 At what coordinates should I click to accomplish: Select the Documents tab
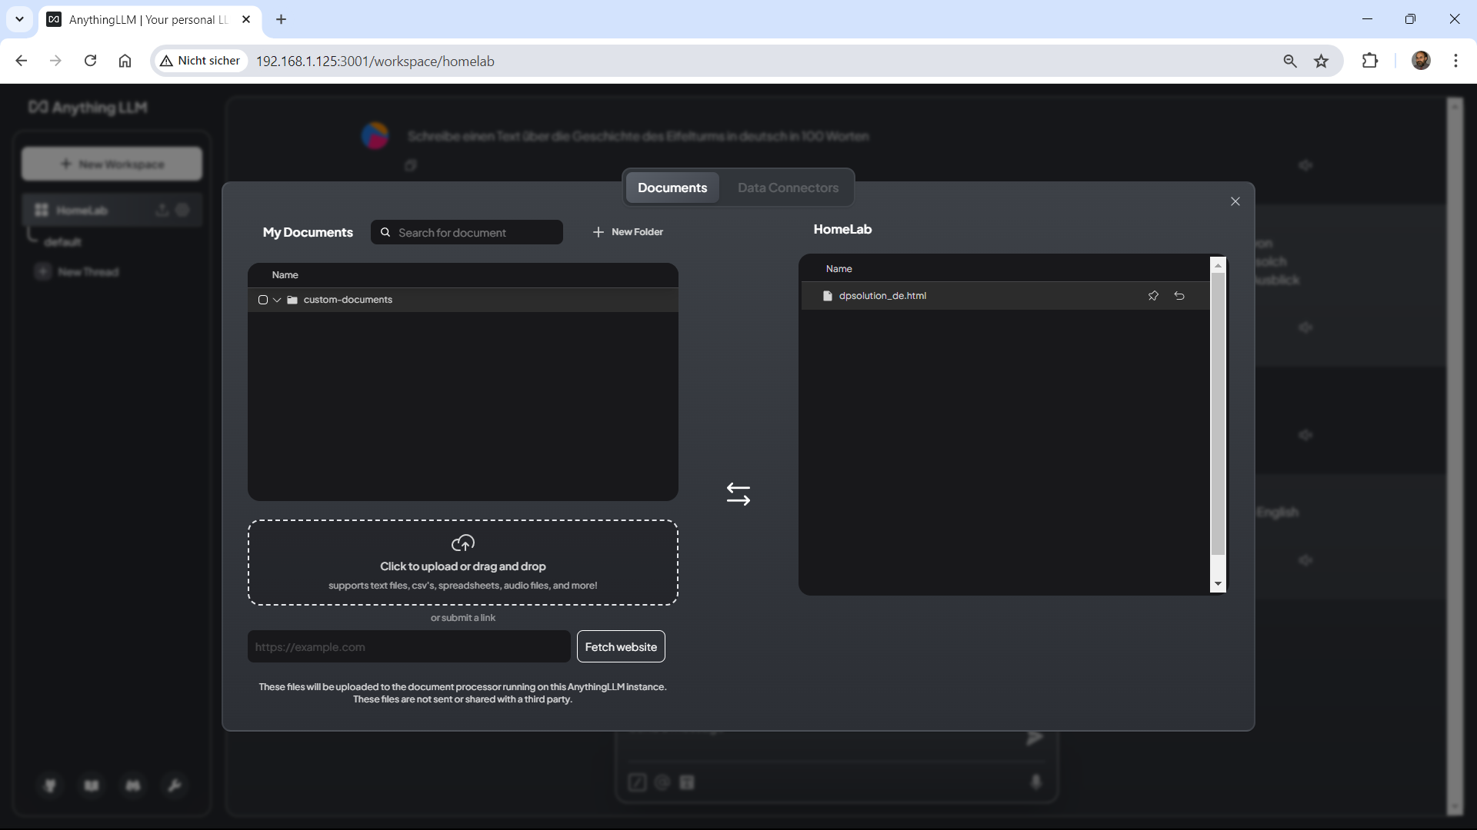tap(672, 188)
